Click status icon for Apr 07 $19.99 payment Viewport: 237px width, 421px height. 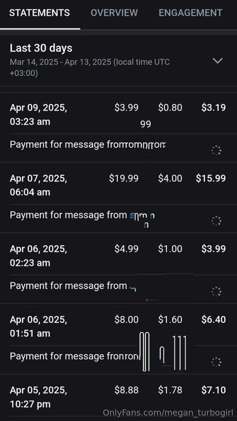[217, 221]
